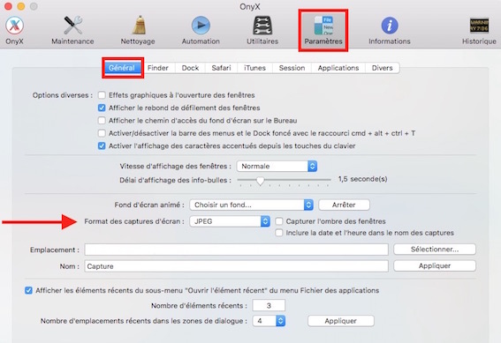
Task: Uncheck Afficher les éléments récents checkbox
Action: pyautogui.click(x=28, y=290)
